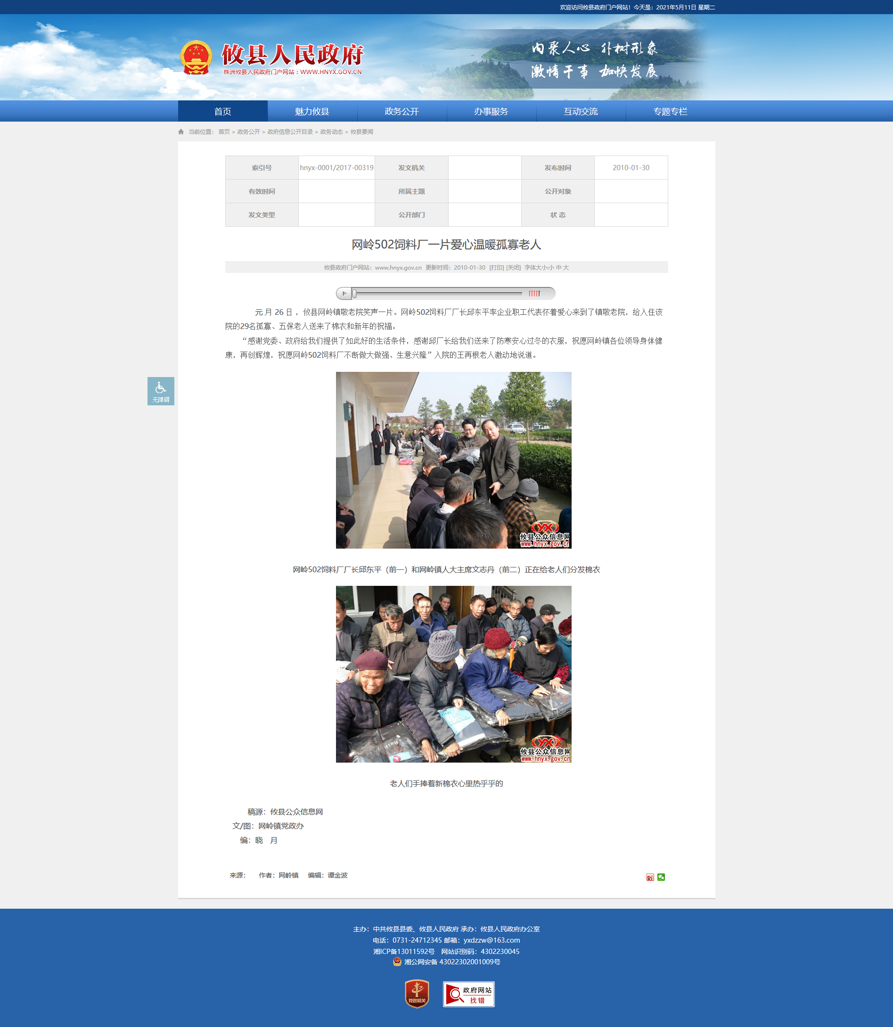Viewport: 893px width, 1027px height.
Task: Click the [关闭] close link
Action: tap(513, 268)
